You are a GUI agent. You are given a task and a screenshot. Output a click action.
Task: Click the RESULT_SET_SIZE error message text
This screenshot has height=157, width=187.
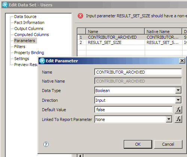(x=137, y=16)
